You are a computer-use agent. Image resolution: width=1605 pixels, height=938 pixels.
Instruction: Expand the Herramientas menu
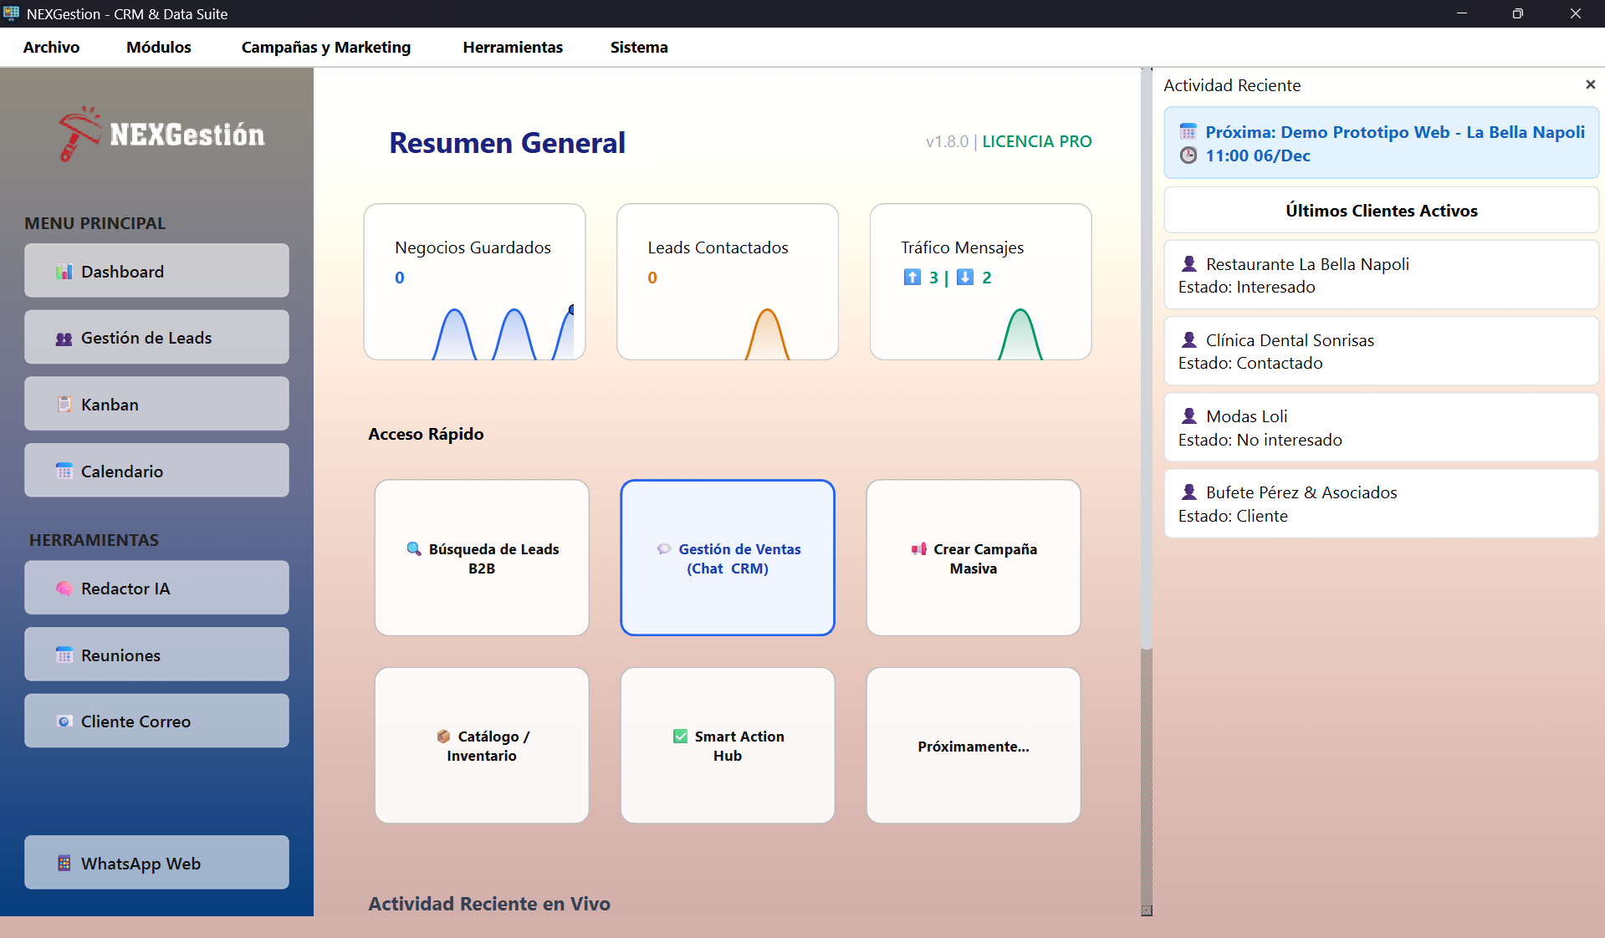pyautogui.click(x=513, y=48)
